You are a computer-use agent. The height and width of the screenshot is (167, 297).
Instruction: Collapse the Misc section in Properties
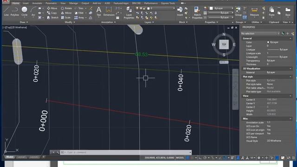click(x=291, y=119)
